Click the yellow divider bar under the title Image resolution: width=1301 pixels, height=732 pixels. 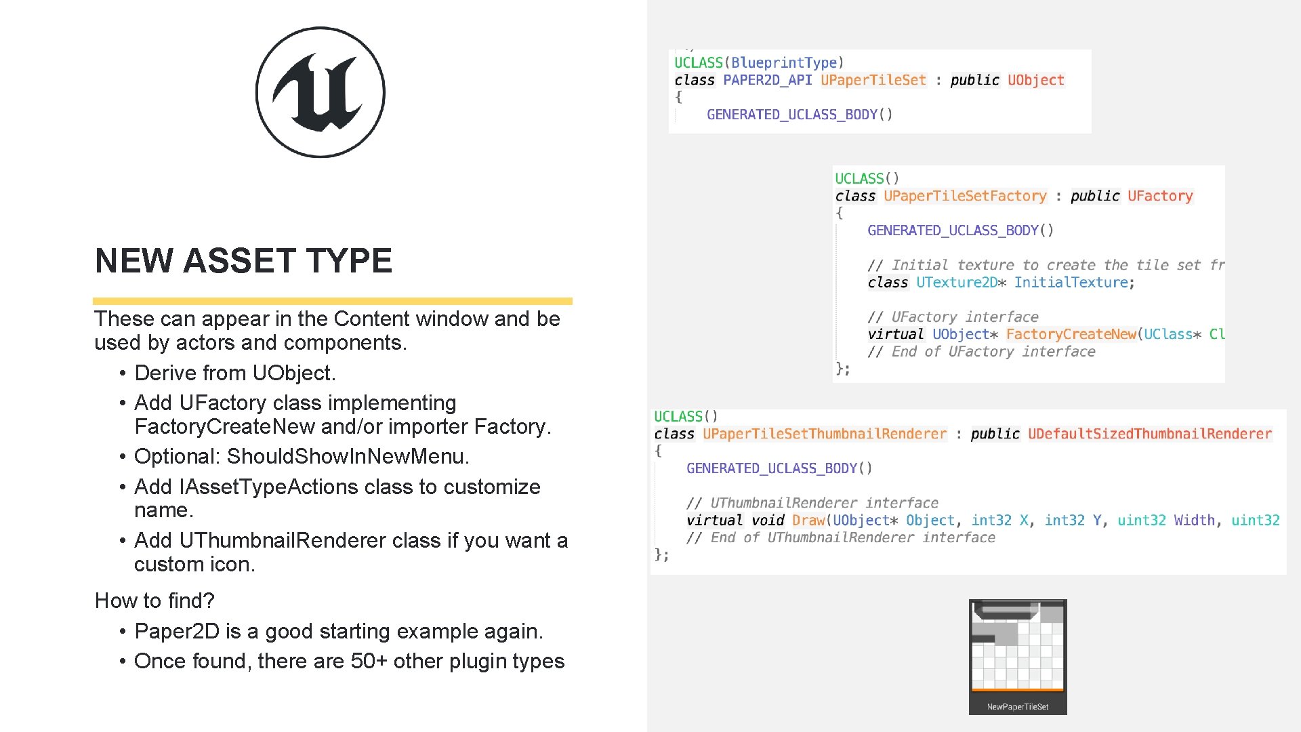pos(332,301)
